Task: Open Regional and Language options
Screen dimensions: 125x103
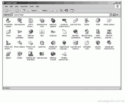Action: (x=64, y=45)
